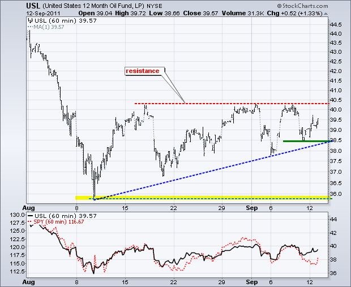Click the 120.0 value on left SPY axis
The width and height of the screenshot is (351, 287).
18,247
